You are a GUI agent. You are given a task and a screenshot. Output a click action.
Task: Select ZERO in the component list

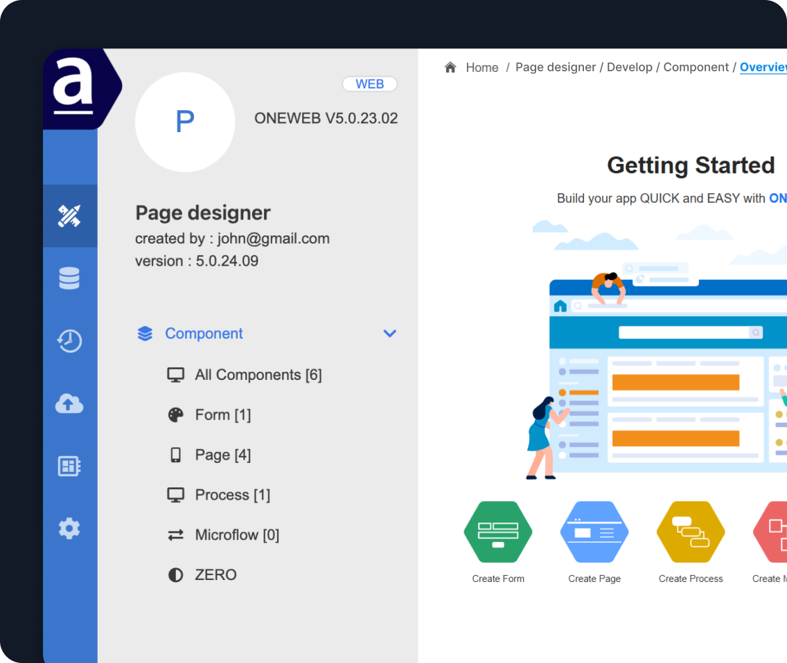click(x=216, y=574)
